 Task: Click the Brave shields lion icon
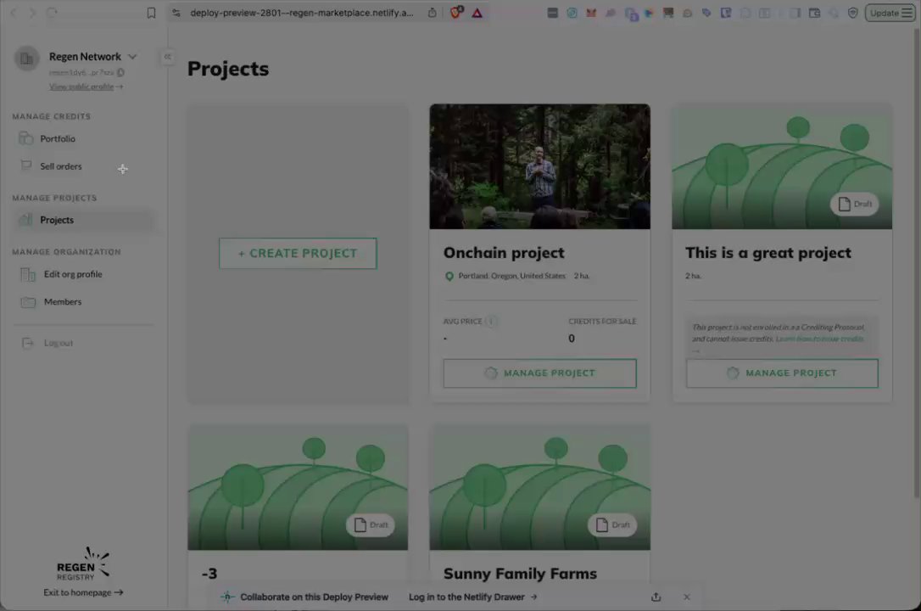(455, 13)
